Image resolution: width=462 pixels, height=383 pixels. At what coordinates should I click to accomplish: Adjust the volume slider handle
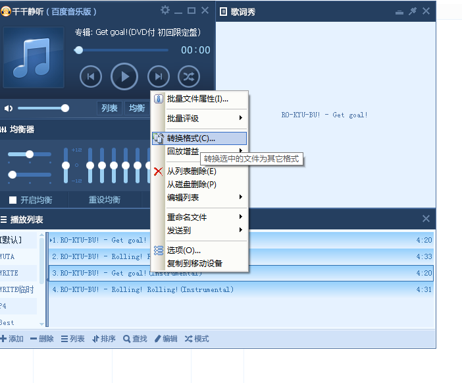point(64,108)
